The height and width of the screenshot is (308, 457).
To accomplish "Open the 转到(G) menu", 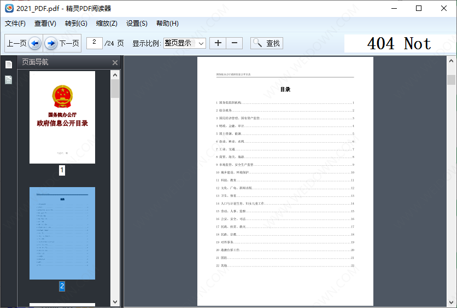I will click(x=76, y=24).
